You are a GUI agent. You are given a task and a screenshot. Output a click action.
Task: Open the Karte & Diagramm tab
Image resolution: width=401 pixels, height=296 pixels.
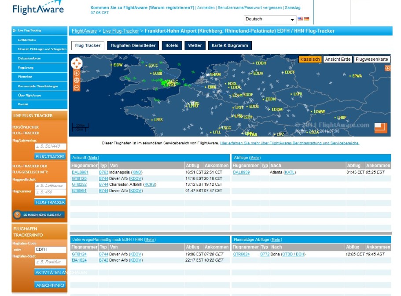[x=229, y=45]
